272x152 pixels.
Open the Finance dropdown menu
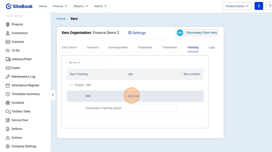[60, 6]
